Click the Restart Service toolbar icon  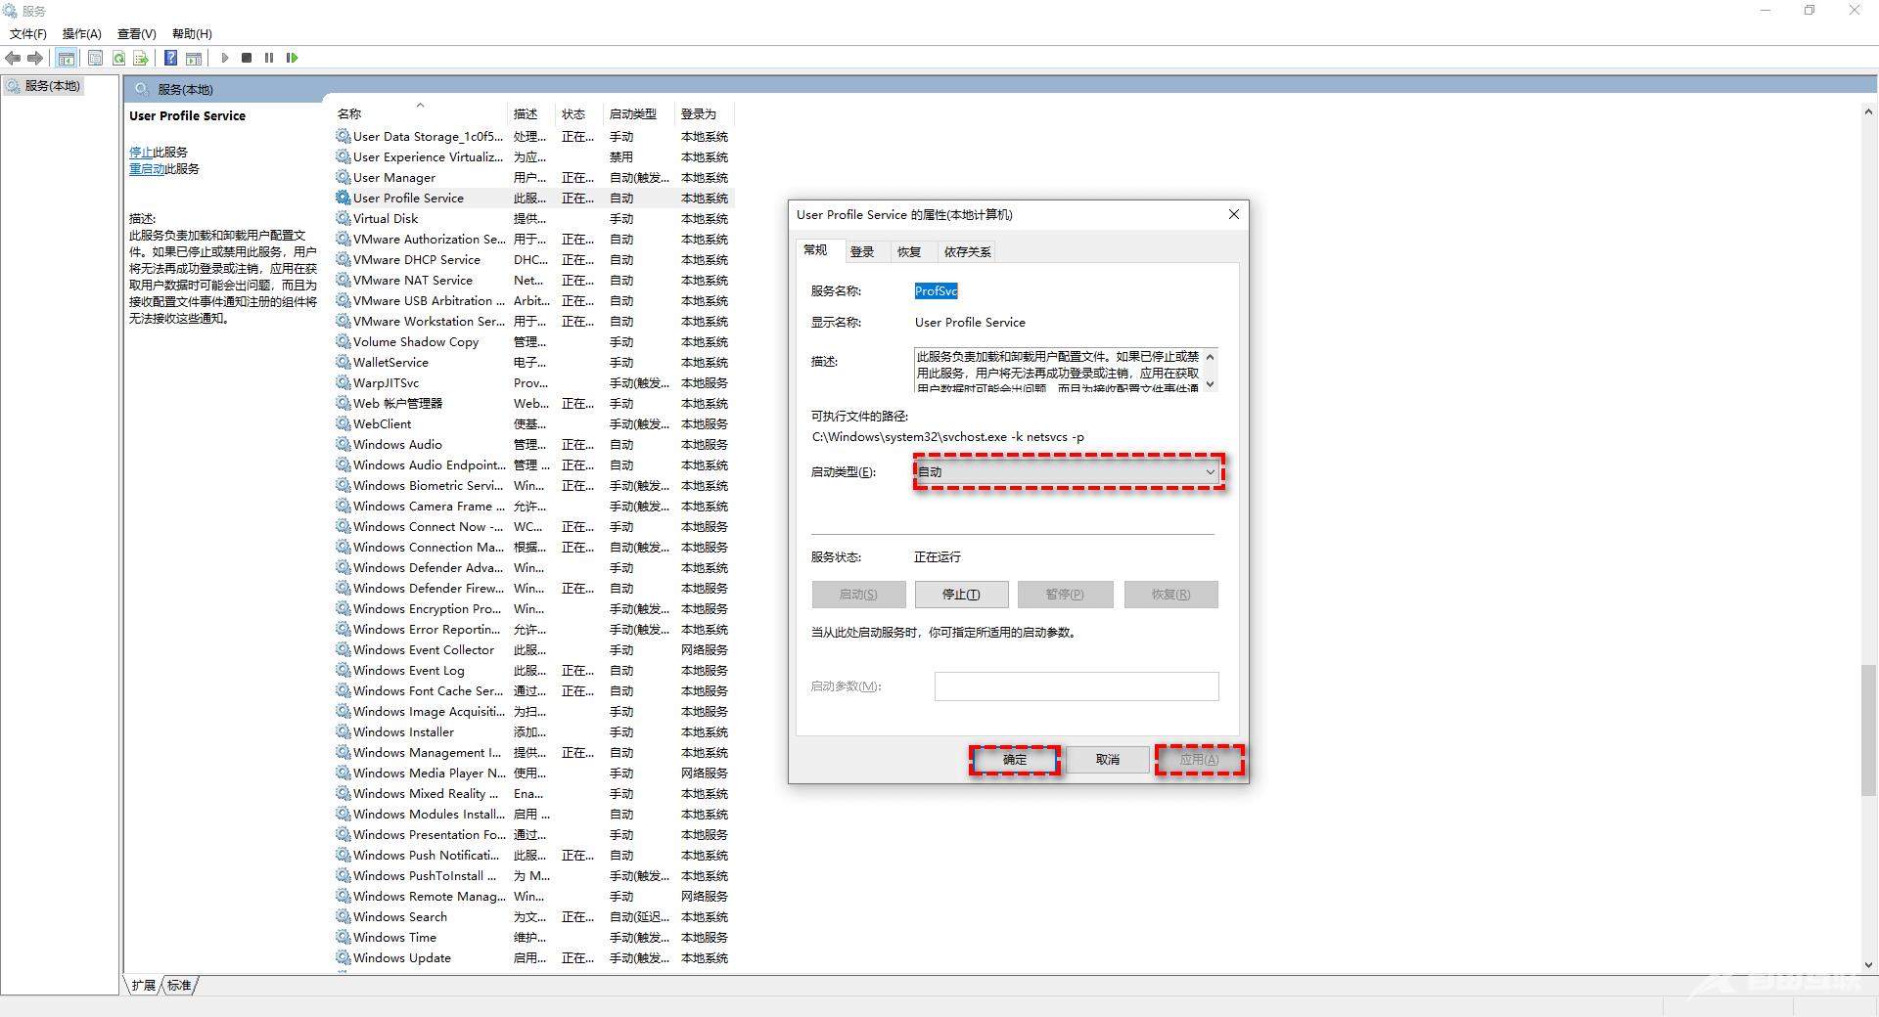click(292, 59)
